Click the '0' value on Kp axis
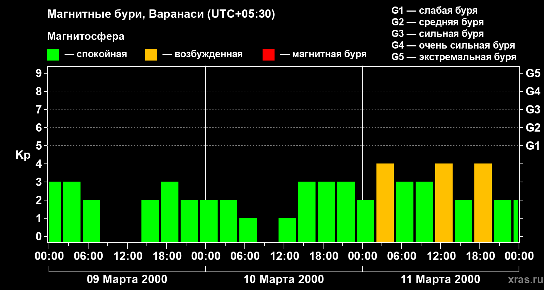This screenshot has width=544, height=290. pos(40,236)
